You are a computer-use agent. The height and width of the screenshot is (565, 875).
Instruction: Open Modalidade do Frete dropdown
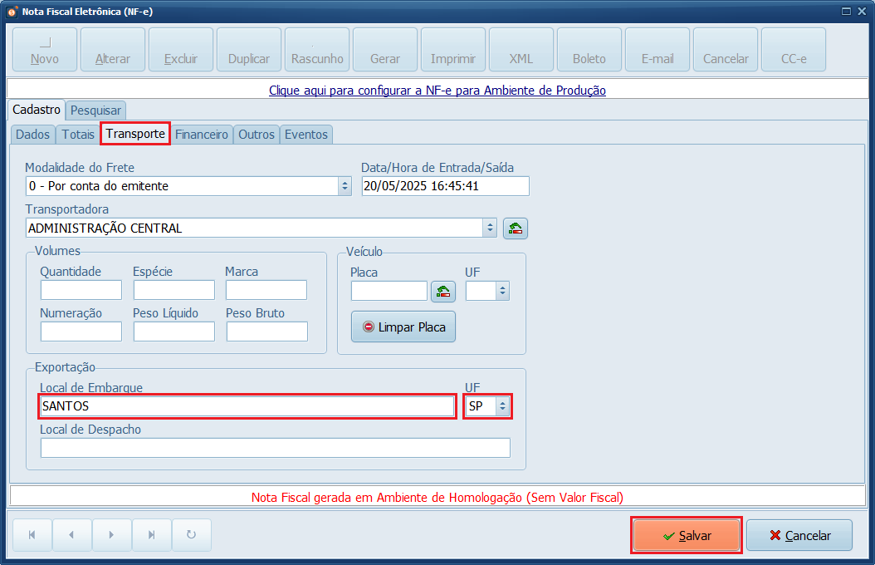pyautogui.click(x=345, y=186)
